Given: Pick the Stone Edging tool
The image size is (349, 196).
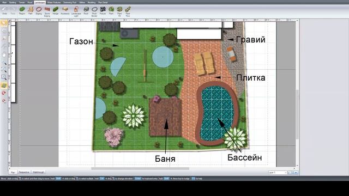Looking at the screenshot, I should [47, 11].
